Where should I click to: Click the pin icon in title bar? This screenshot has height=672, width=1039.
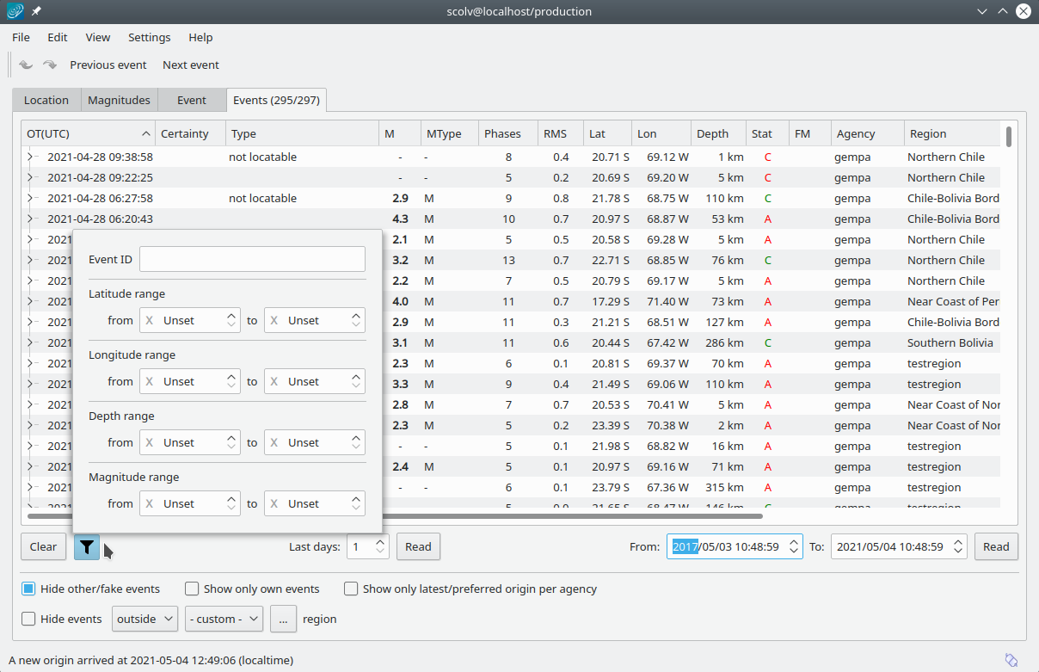point(36,11)
